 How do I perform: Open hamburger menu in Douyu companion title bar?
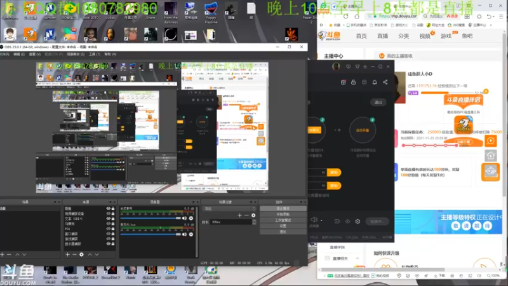[365, 67]
